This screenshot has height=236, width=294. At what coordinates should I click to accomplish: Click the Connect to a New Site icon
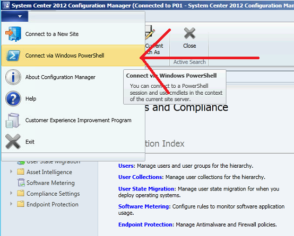click(x=13, y=34)
